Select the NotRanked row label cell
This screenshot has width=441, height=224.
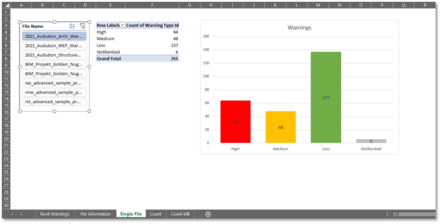pos(110,52)
